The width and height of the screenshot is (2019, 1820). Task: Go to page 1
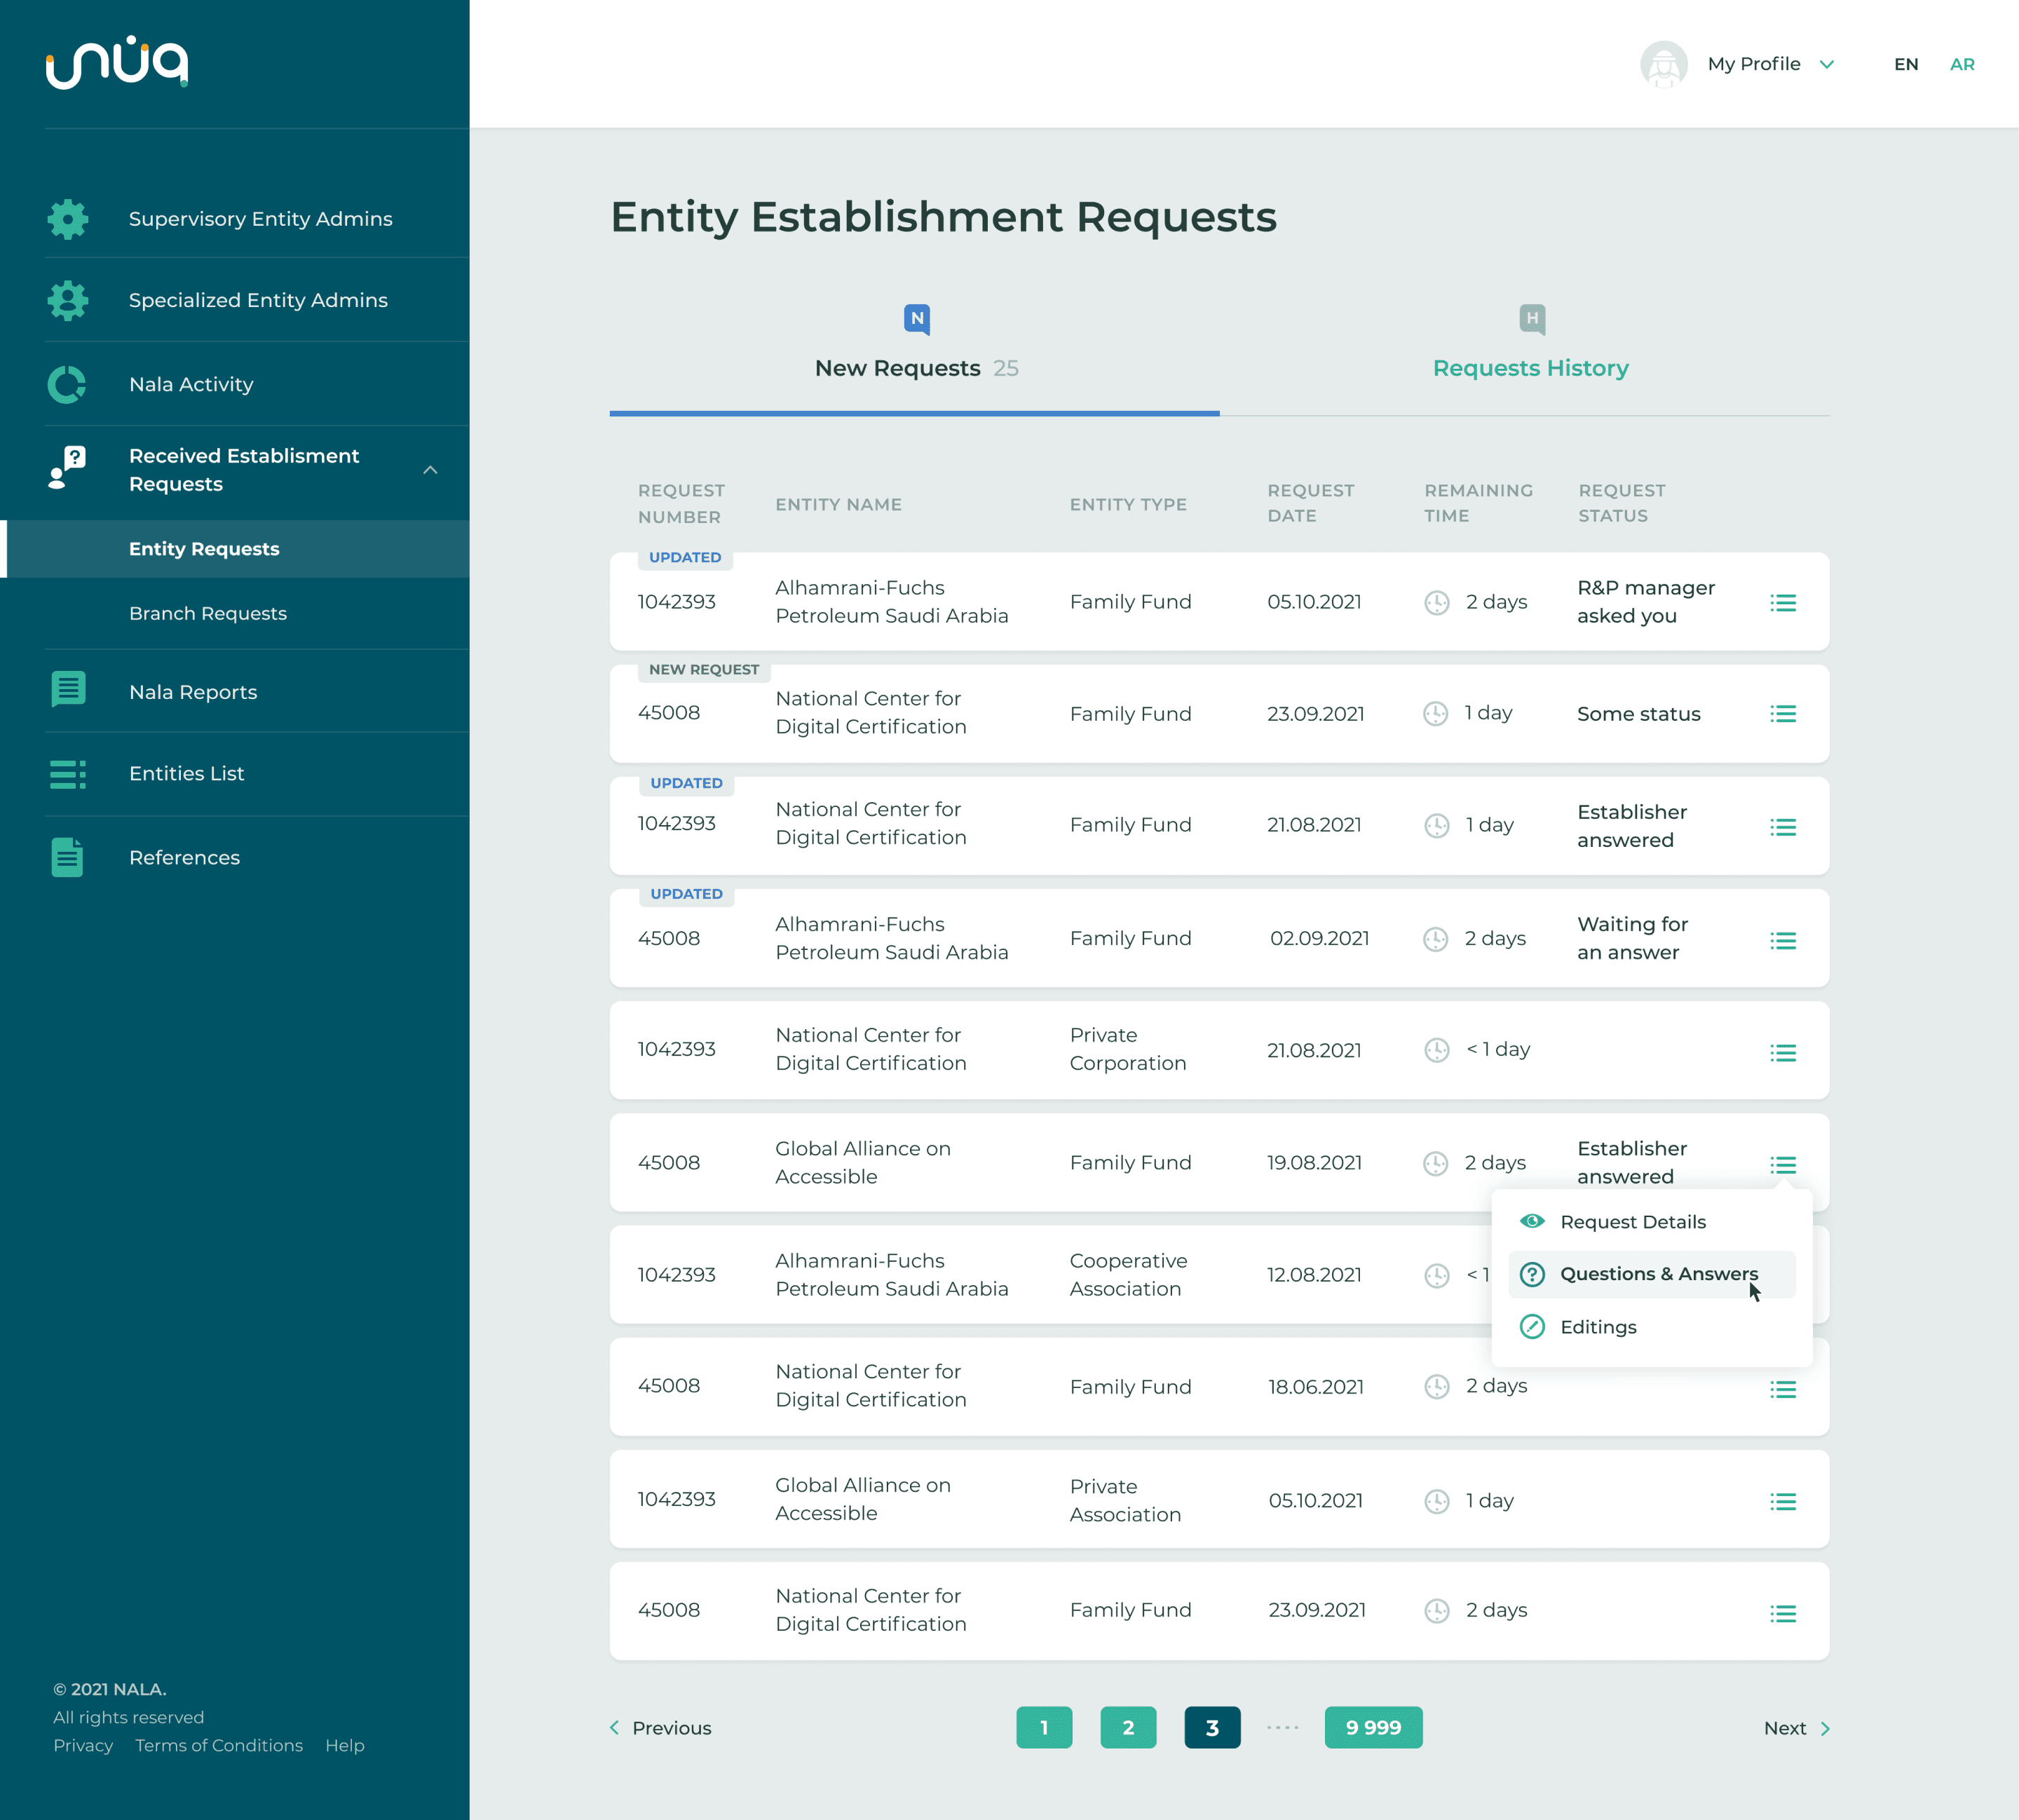pyautogui.click(x=1044, y=1727)
